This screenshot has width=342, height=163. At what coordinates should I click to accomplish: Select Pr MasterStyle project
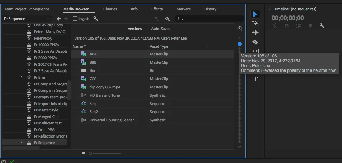click(x=46, y=110)
